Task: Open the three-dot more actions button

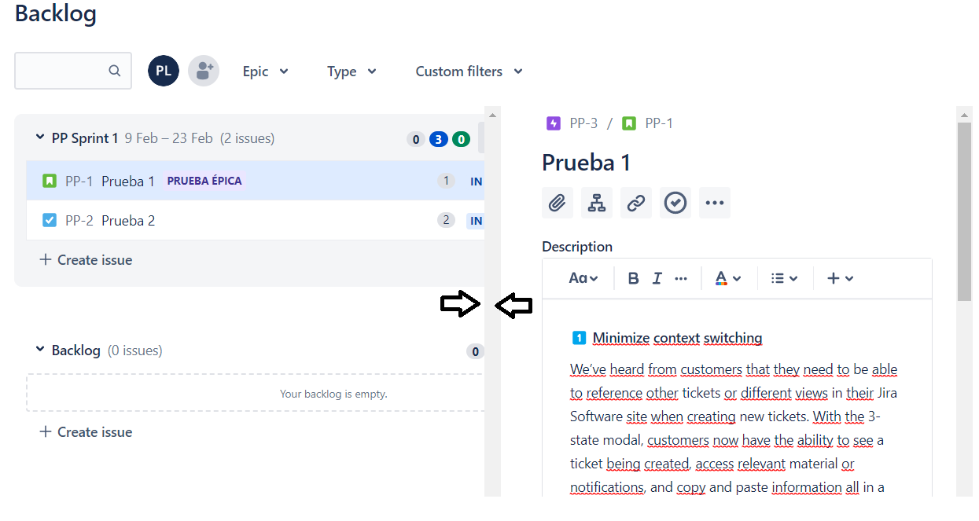Action: click(714, 203)
